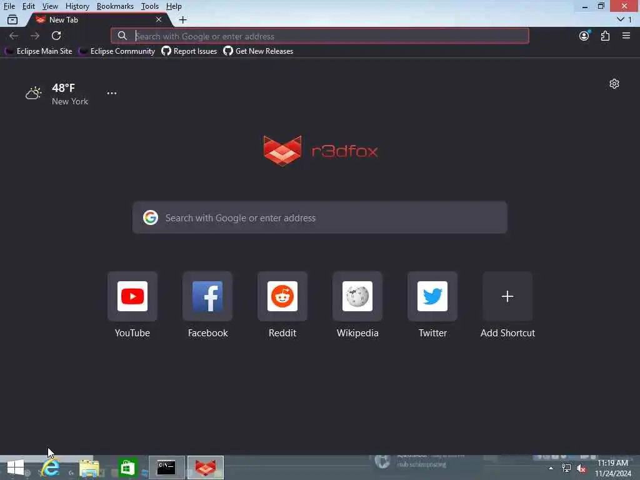Open Windows Store from taskbar
The image size is (640, 480).
127,467
